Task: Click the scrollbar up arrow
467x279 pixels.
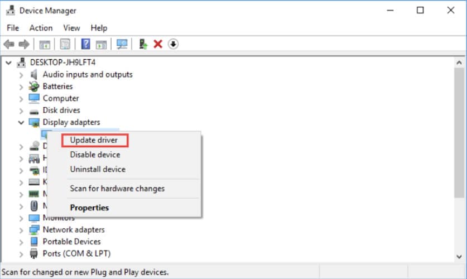Action: [x=459, y=62]
